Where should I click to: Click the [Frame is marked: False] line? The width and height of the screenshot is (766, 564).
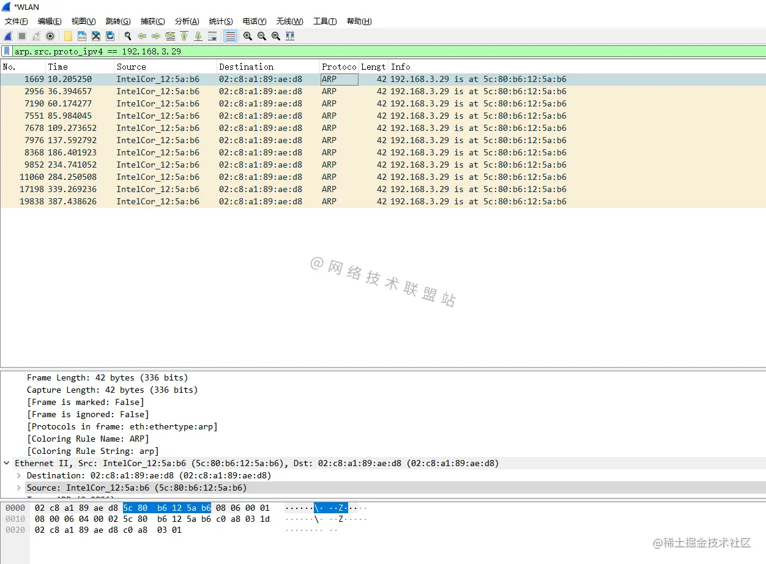click(85, 402)
